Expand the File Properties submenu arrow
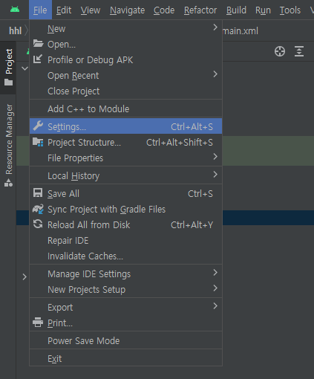 tap(215, 157)
